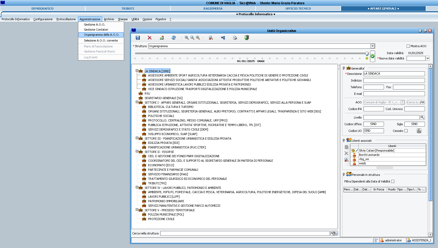This screenshot has height=248, width=438.
Task: Tick the Cessato checkbox
Action: (406, 131)
